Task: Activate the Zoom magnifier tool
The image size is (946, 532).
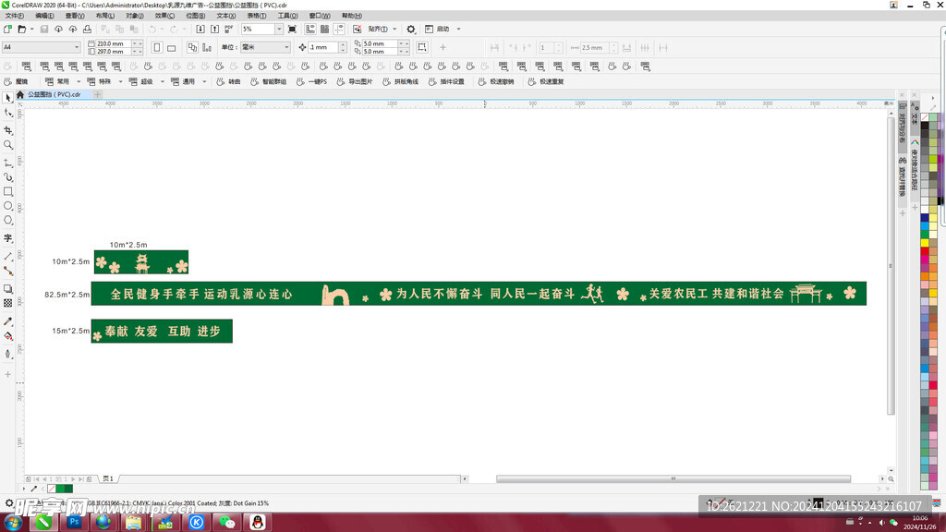Action: click(x=8, y=145)
